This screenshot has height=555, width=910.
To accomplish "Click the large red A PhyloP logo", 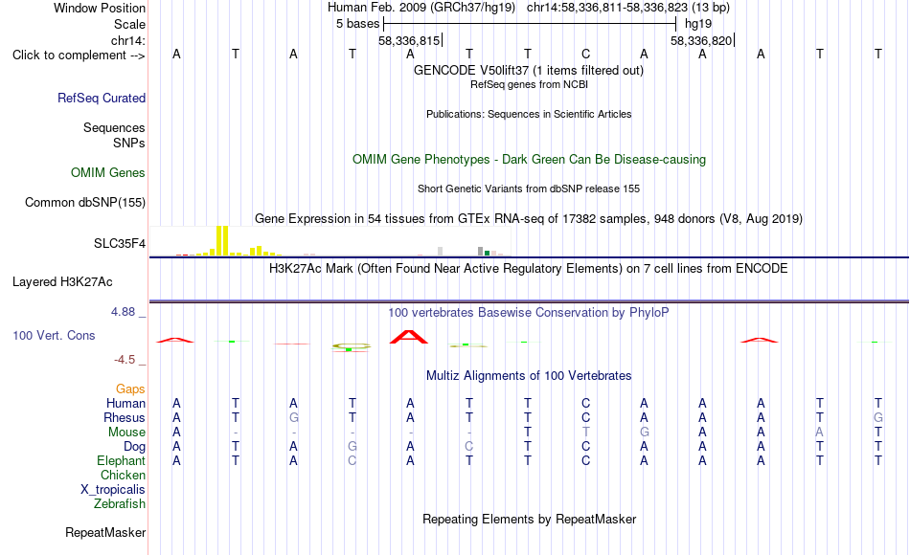I will 409,337.
